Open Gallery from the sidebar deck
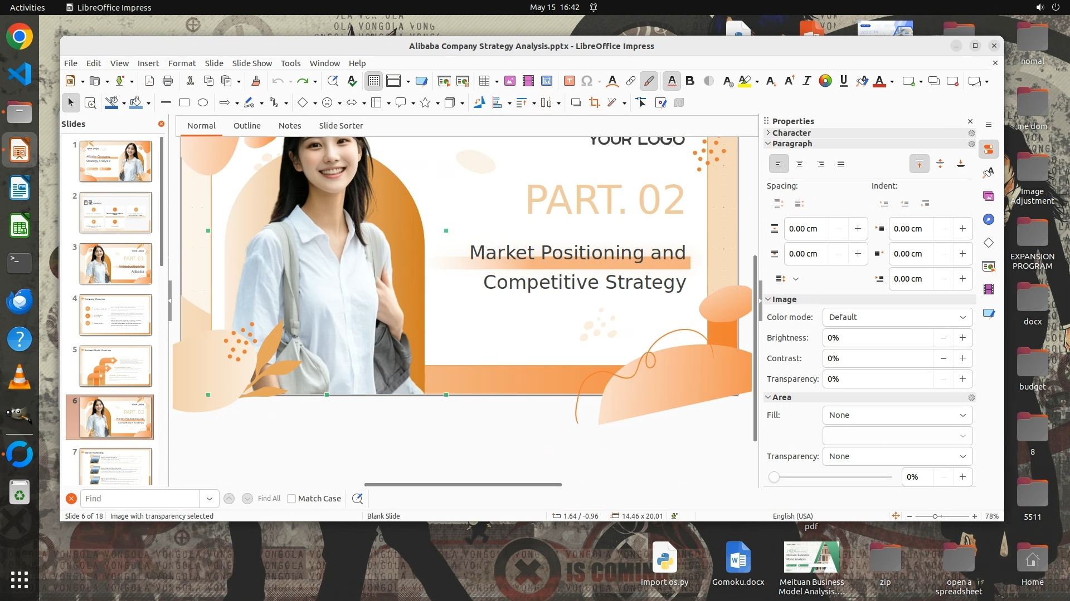 pyautogui.click(x=989, y=196)
